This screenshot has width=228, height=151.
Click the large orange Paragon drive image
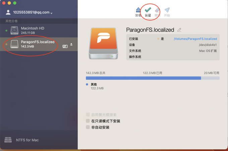click(103, 43)
